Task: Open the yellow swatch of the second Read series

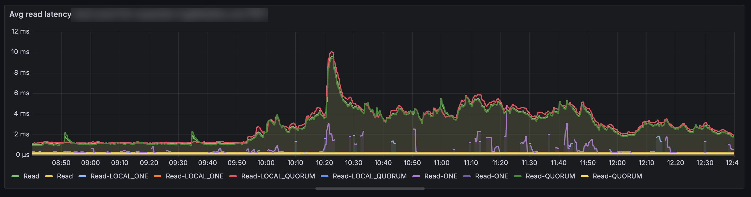Action: (49, 176)
